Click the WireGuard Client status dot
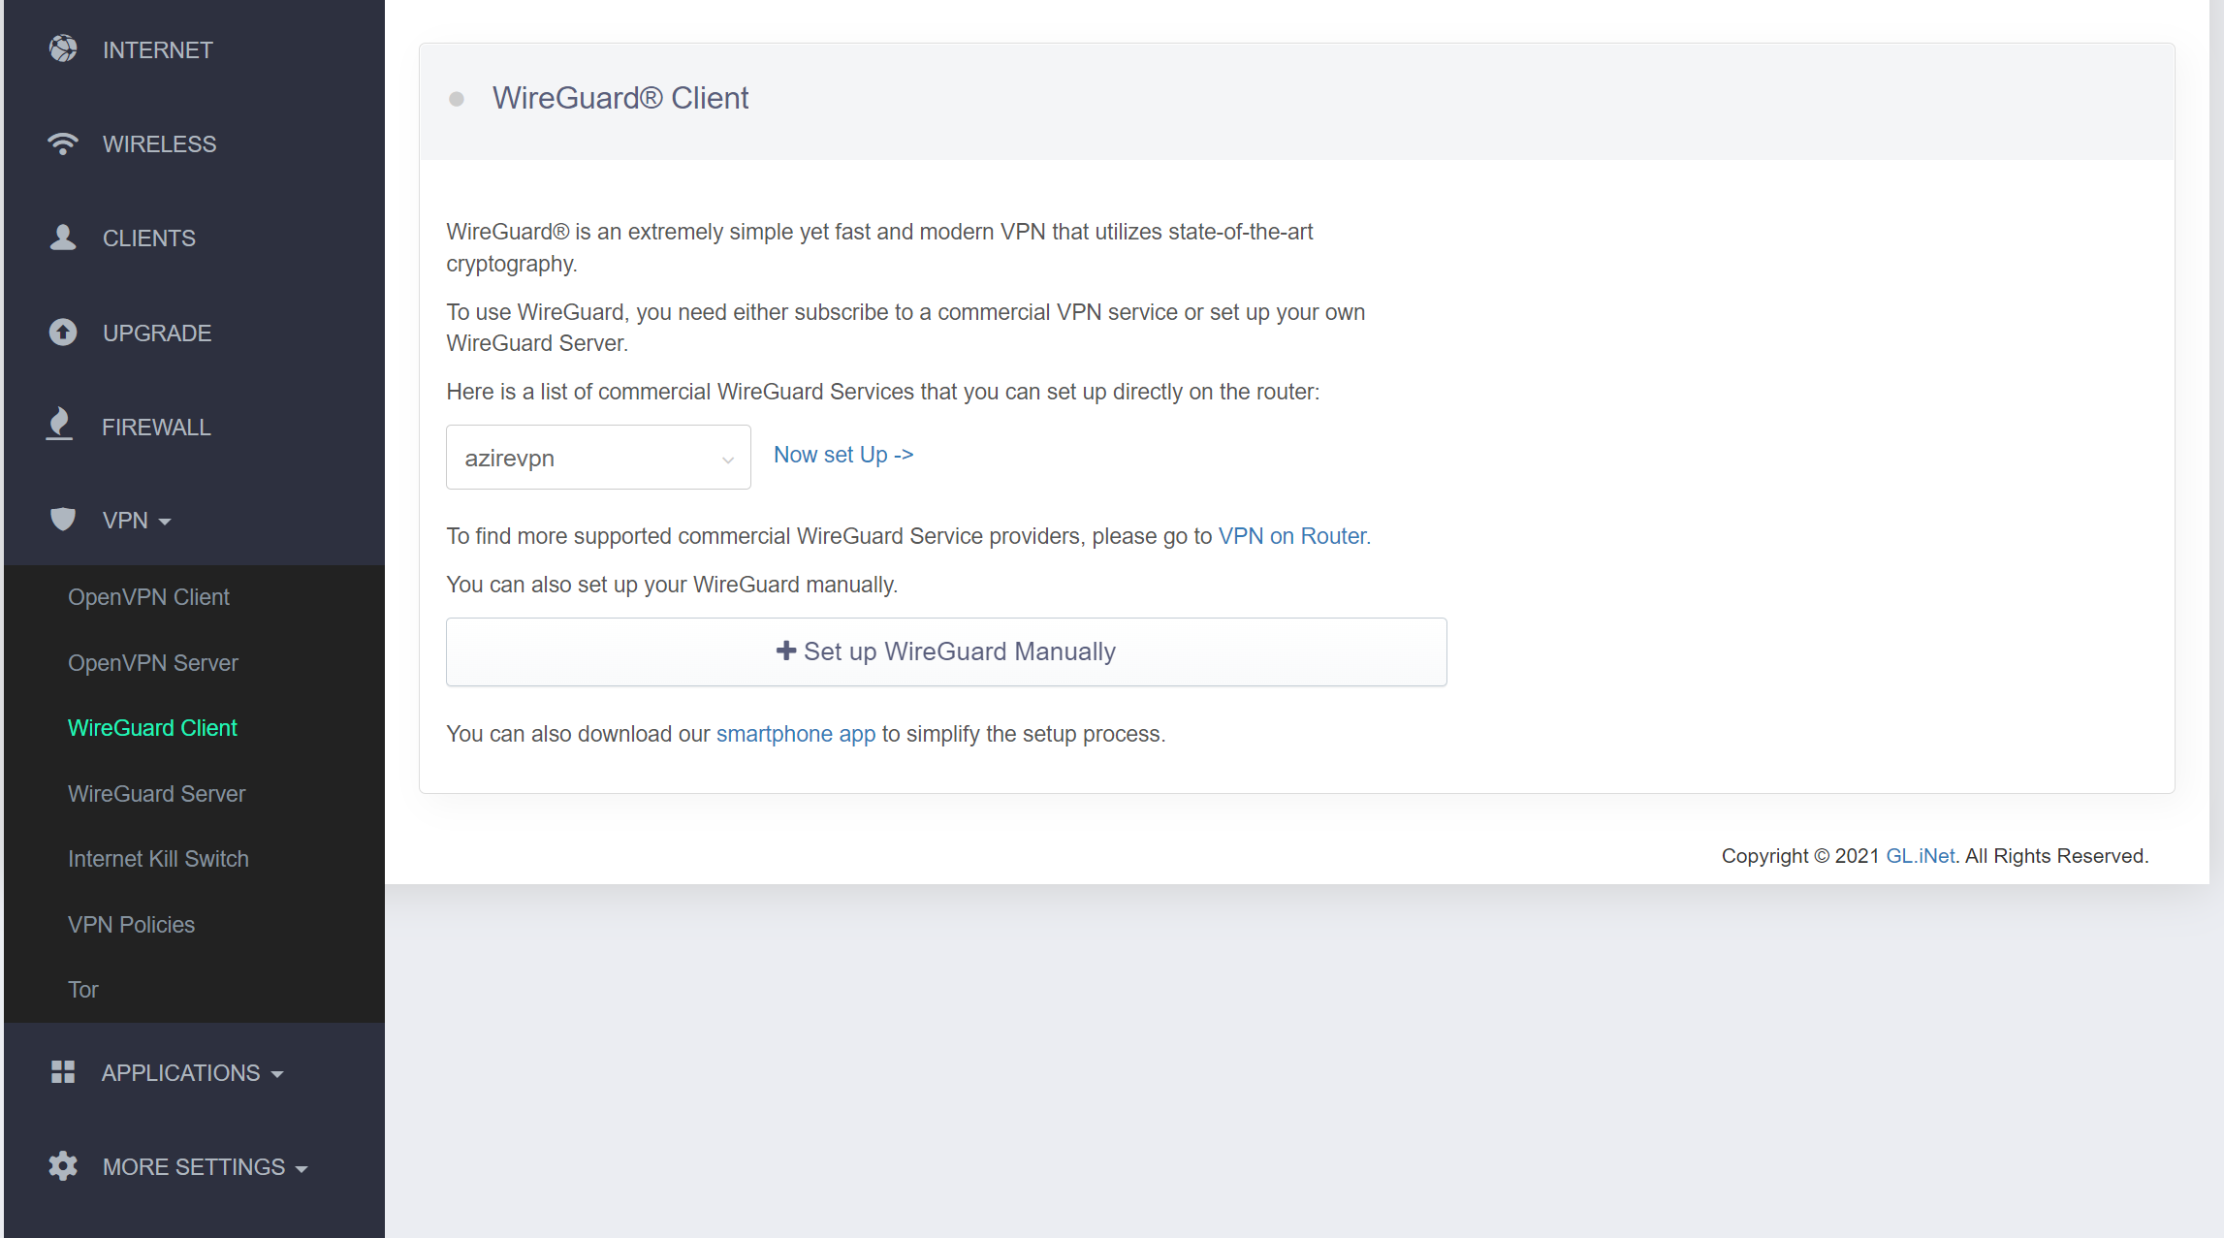The image size is (2224, 1238). pyautogui.click(x=457, y=99)
